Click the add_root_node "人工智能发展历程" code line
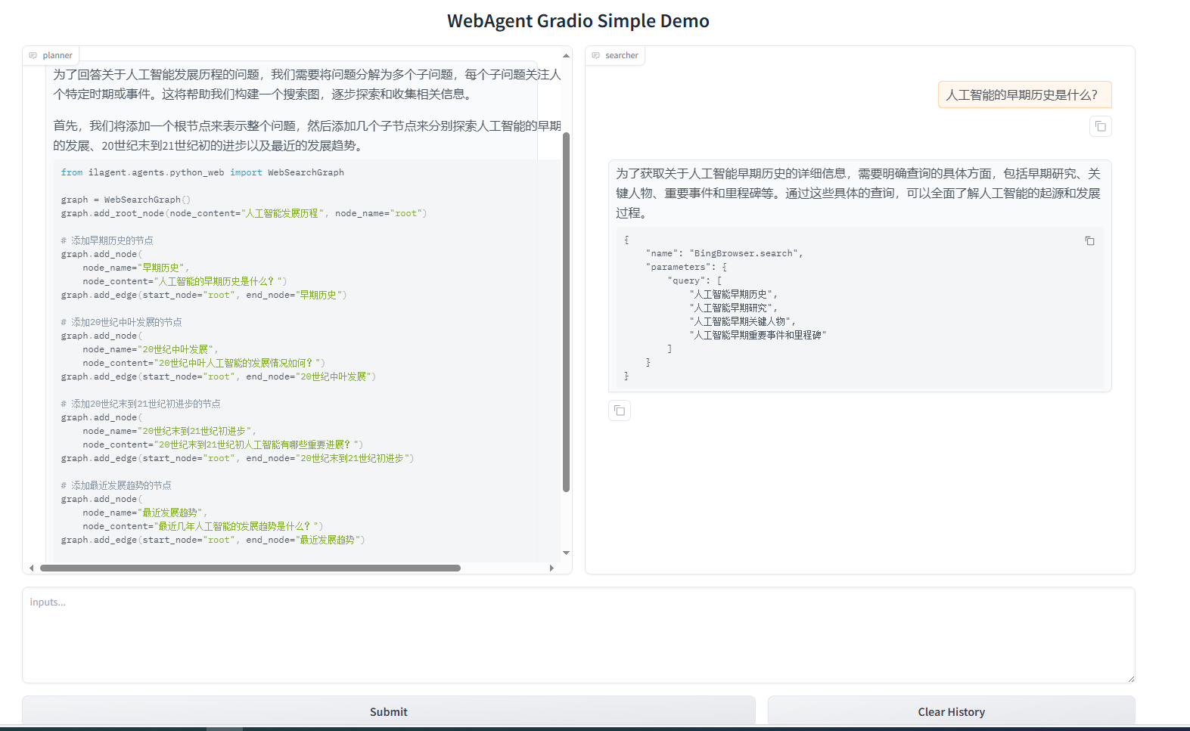 [244, 213]
